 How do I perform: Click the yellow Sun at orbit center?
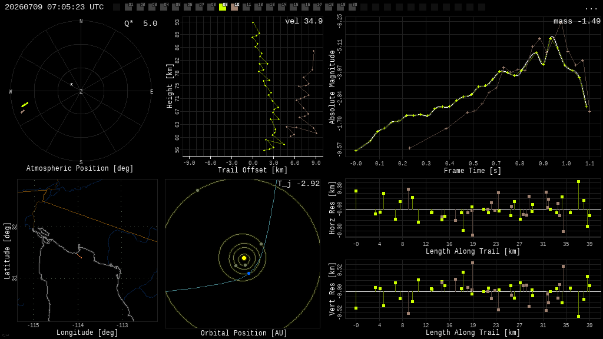pos(244,258)
